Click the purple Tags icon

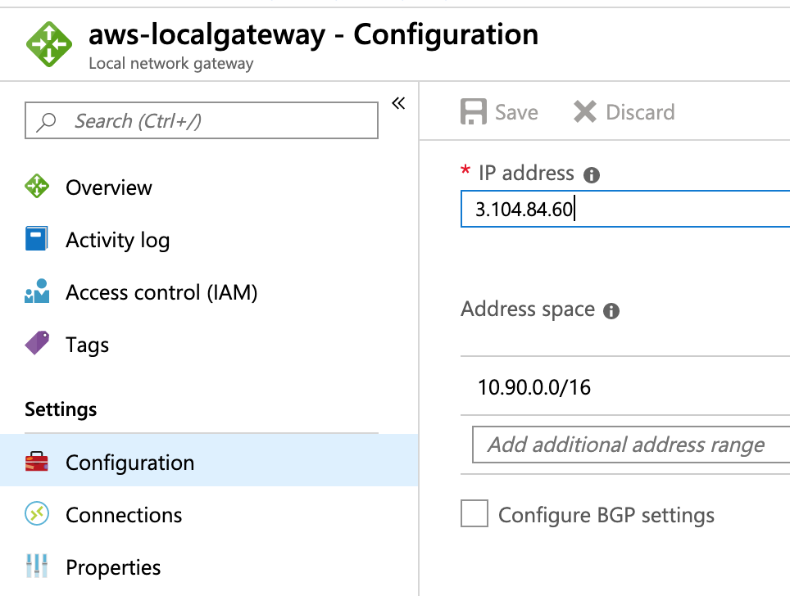[37, 343]
